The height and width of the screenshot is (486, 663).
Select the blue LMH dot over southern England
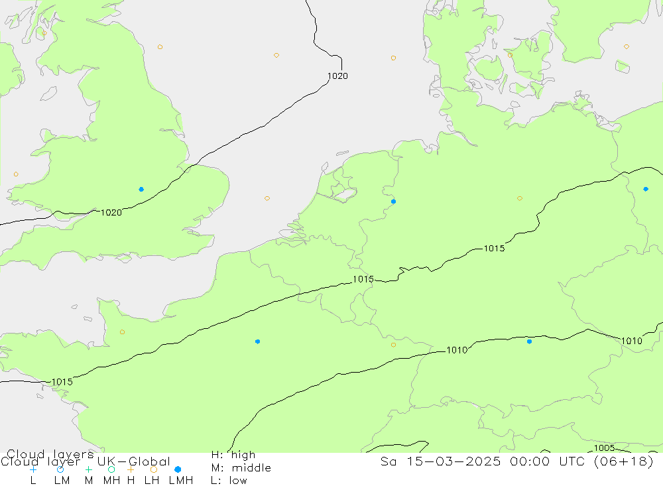pyautogui.click(x=141, y=189)
